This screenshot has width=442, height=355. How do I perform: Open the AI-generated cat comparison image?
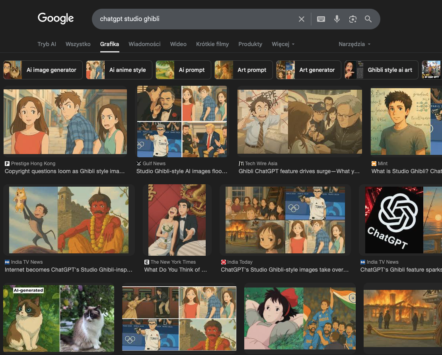(x=58, y=318)
